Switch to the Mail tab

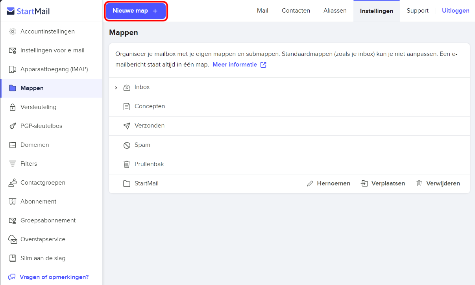point(262,11)
